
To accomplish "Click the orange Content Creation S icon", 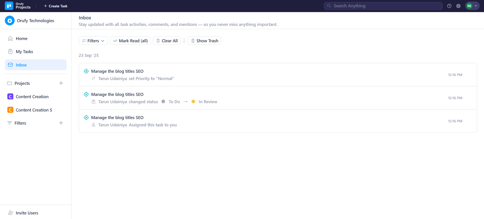I will [10, 110].
